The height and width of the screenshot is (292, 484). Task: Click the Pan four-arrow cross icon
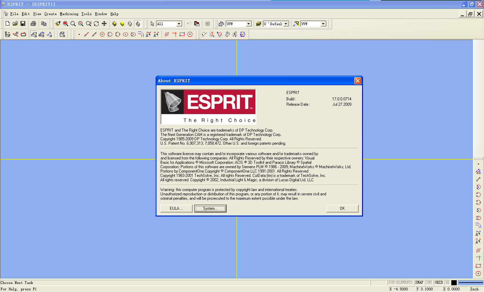click(104, 23)
